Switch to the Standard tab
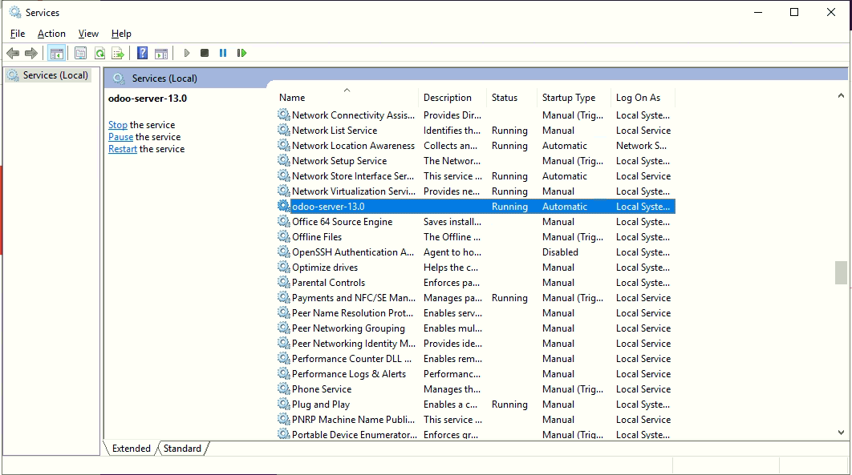Viewport: 852px width, 475px height. pos(182,449)
